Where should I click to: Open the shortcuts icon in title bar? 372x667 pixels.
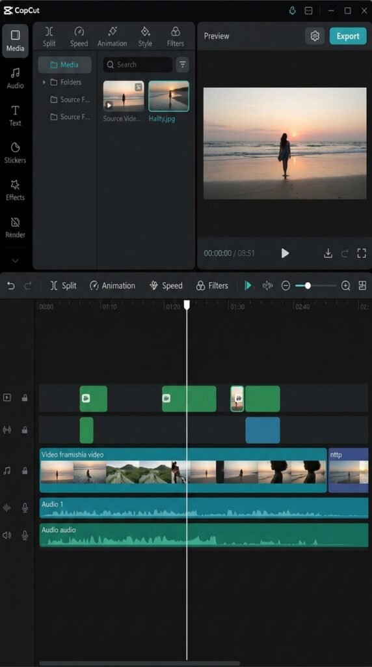(x=309, y=10)
